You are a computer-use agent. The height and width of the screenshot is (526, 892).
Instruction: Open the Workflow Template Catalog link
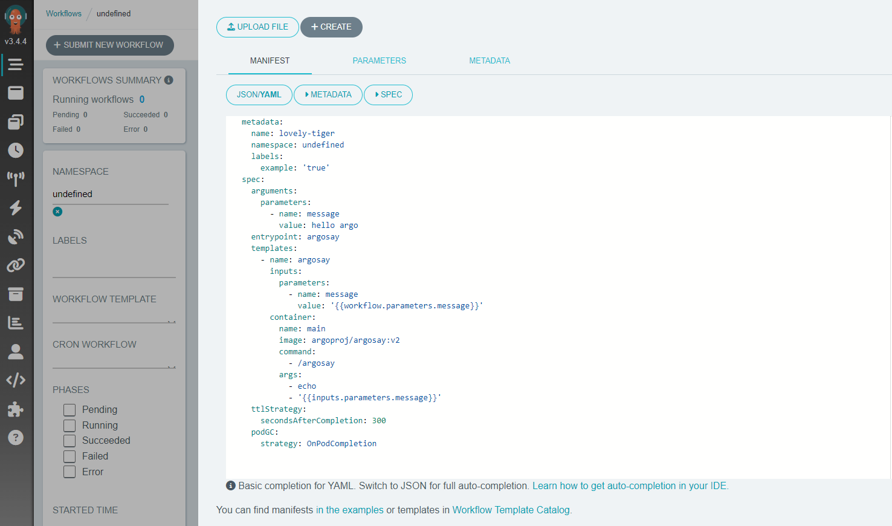click(511, 510)
